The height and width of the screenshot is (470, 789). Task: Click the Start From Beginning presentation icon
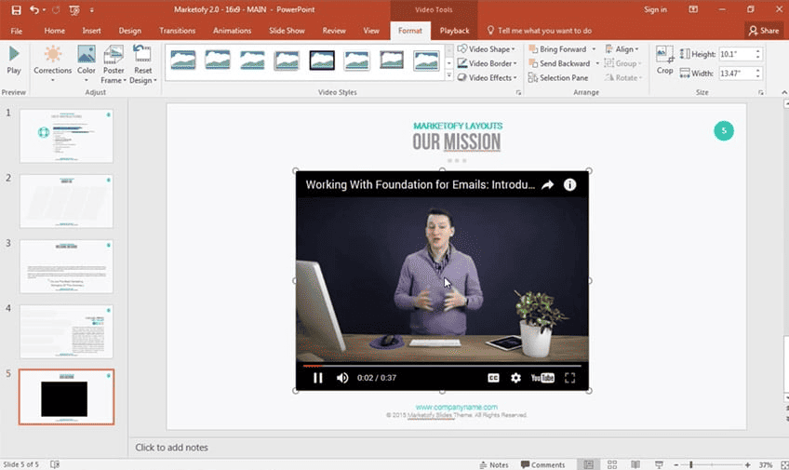pos(74,9)
